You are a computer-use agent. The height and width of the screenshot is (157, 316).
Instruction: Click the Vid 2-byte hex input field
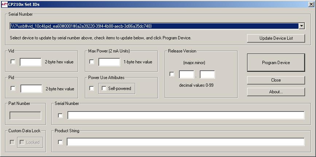31,62
